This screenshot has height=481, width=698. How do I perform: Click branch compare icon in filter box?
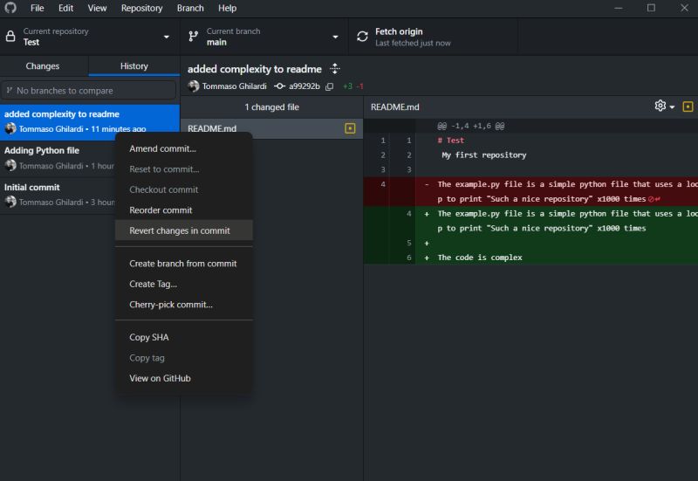[x=10, y=91]
